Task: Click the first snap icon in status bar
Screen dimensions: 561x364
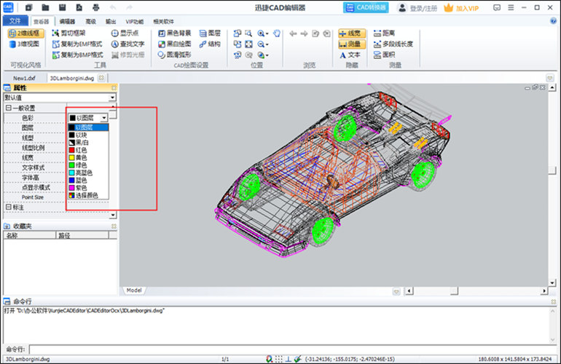Action: (x=269, y=359)
